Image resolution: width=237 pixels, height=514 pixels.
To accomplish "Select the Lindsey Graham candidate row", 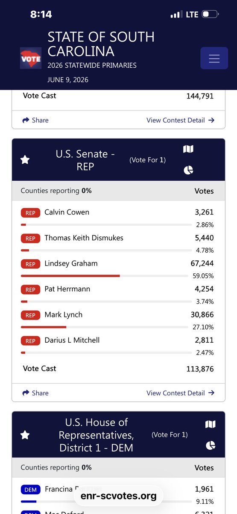I will [x=118, y=269].
